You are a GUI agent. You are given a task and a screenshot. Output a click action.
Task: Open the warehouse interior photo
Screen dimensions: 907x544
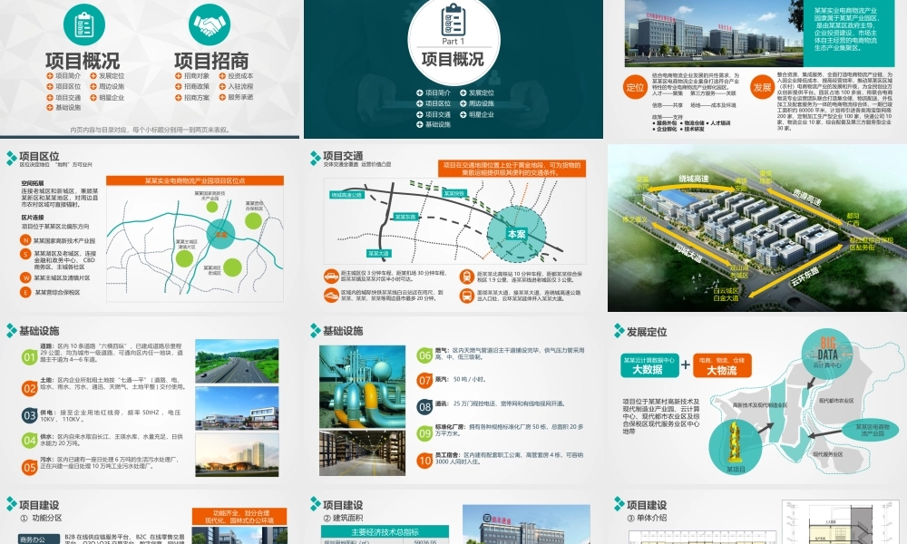coord(362,452)
